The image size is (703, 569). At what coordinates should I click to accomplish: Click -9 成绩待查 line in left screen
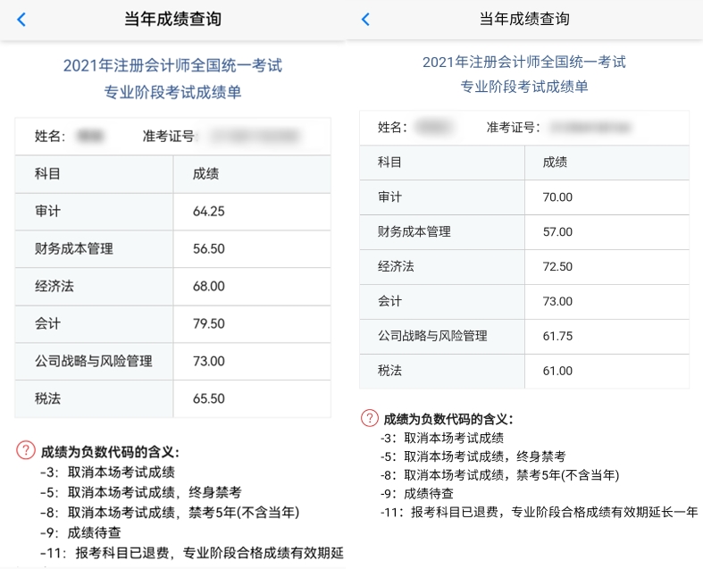[x=80, y=532]
